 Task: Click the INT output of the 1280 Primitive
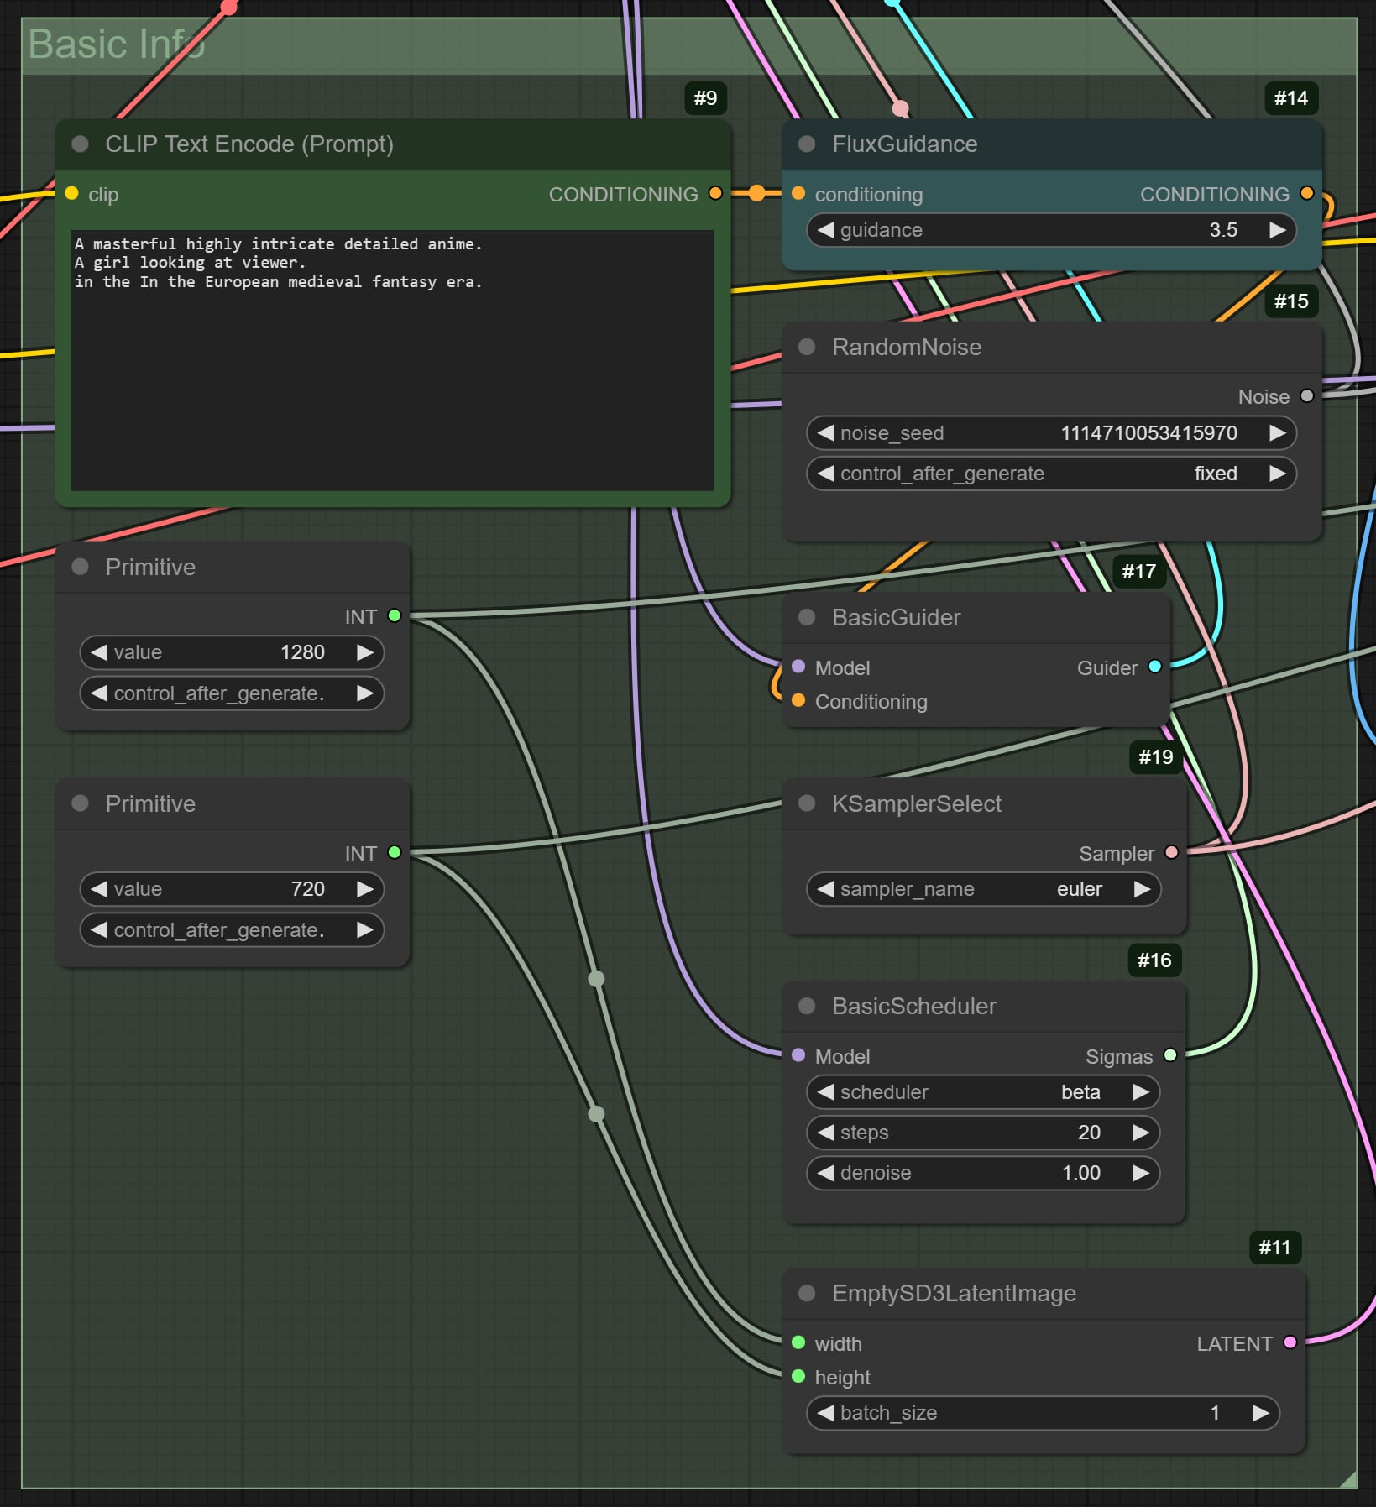[395, 616]
